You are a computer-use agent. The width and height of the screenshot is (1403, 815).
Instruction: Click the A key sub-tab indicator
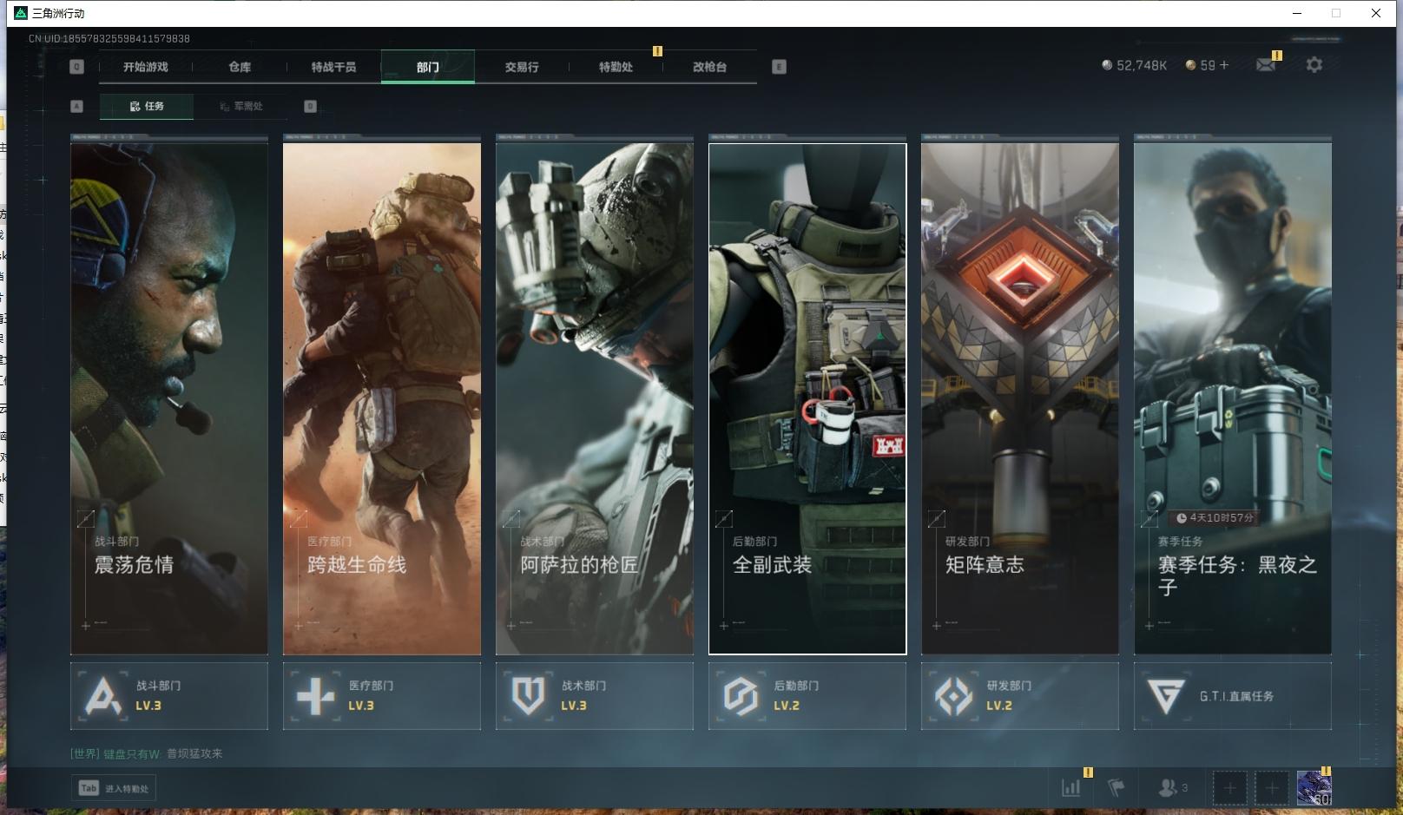coord(77,106)
